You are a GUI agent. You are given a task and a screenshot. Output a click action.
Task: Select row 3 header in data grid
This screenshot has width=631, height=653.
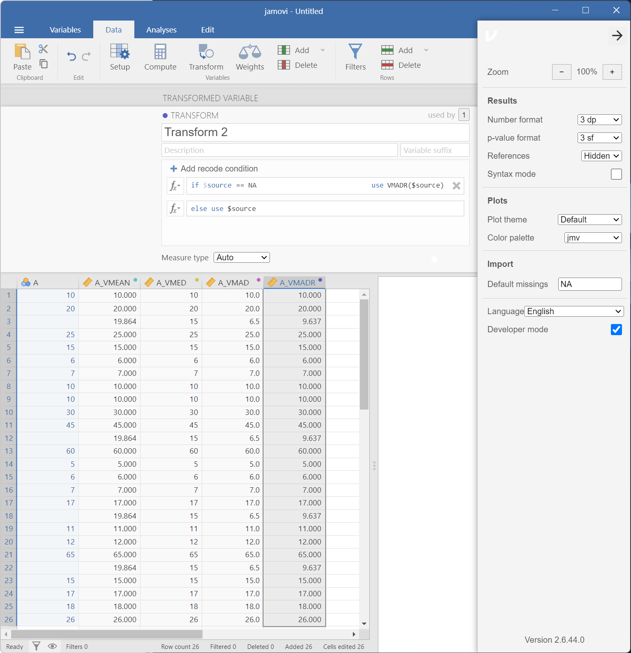tap(9, 322)
